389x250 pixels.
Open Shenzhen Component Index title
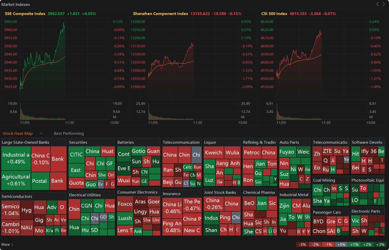pyautogui.click(x=160, y=14)
